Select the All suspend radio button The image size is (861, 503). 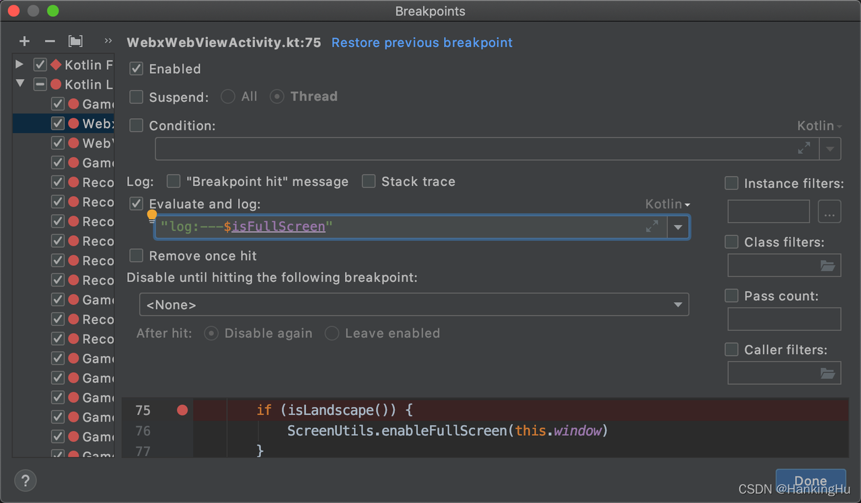pos(228,97)
